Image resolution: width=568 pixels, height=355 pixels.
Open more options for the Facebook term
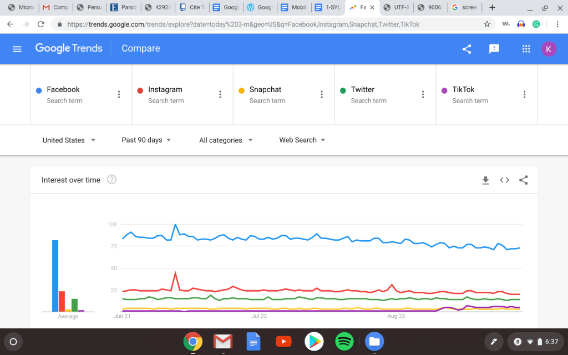click(x=119, y=95)
